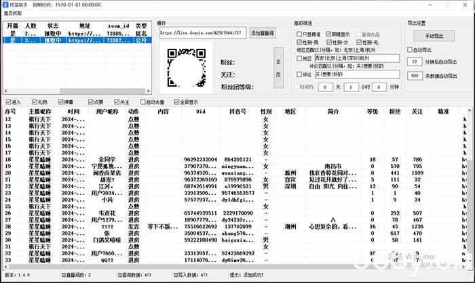Click the 动作 column header
Viewport: 475px width, 283px height.
134,112
